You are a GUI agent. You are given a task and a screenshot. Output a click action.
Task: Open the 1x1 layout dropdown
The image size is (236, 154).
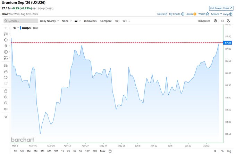click(x=126, y=21)
